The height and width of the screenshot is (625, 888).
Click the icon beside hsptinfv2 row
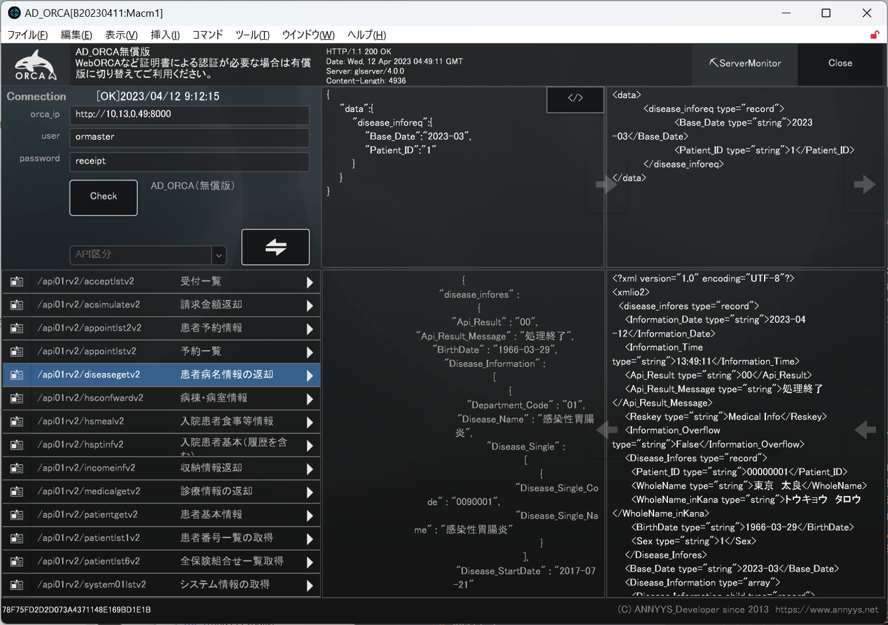17,445
